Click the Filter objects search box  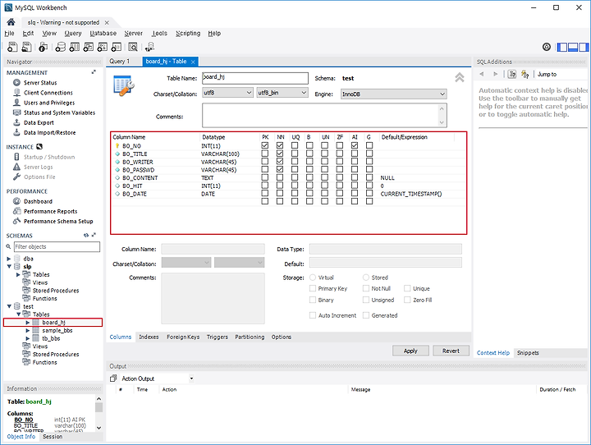point(57,246)
